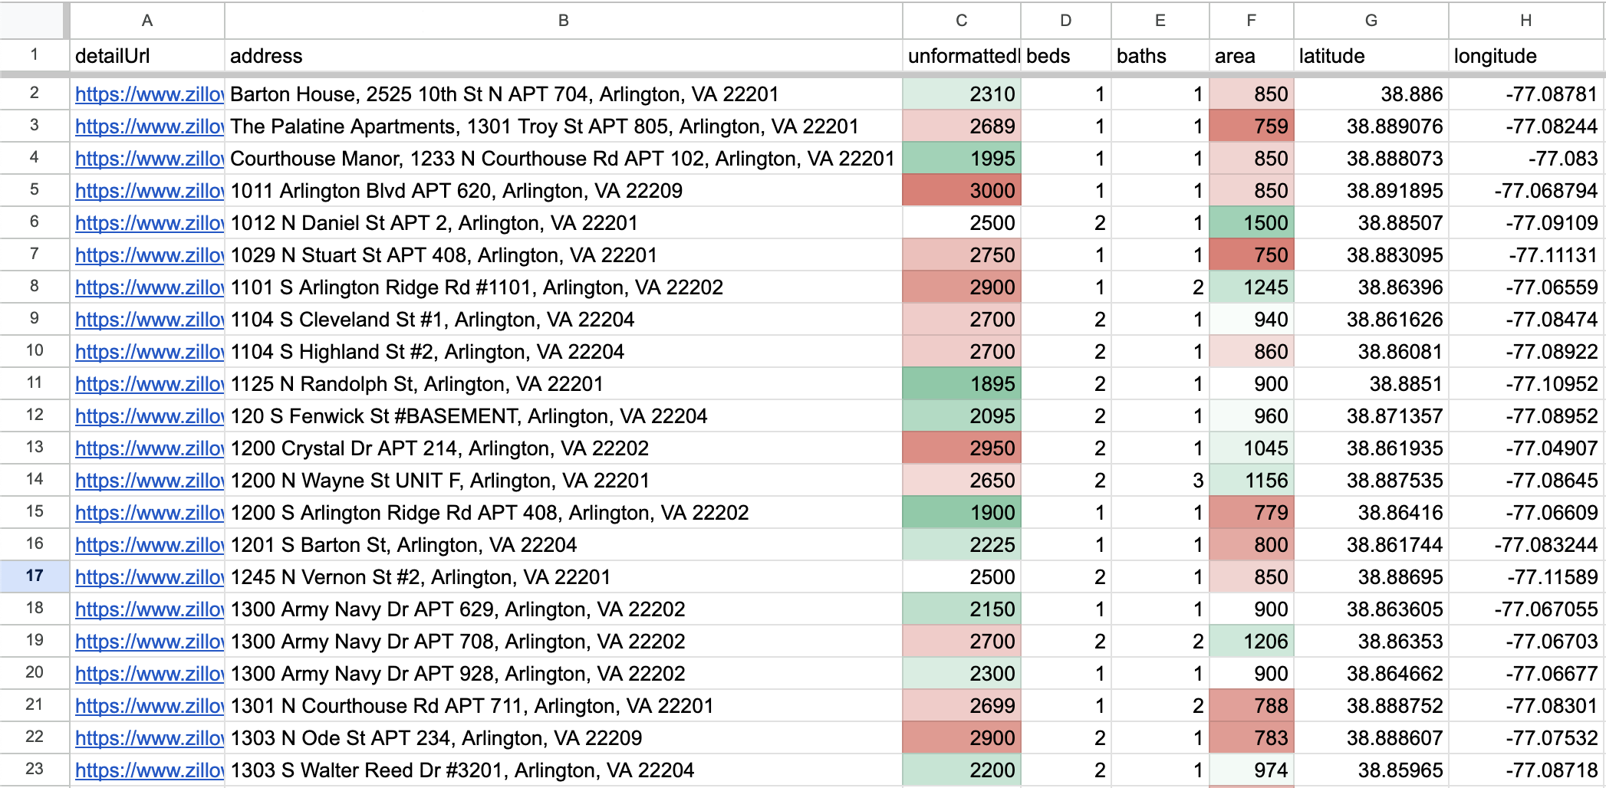Click the select-all corner box

pos(32,21)
